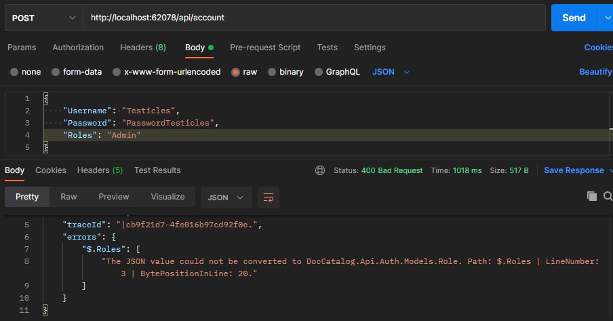This screenshot has height=321, width=613.
Task: Switch to the Authorization tab
Action: pos(78,48)
